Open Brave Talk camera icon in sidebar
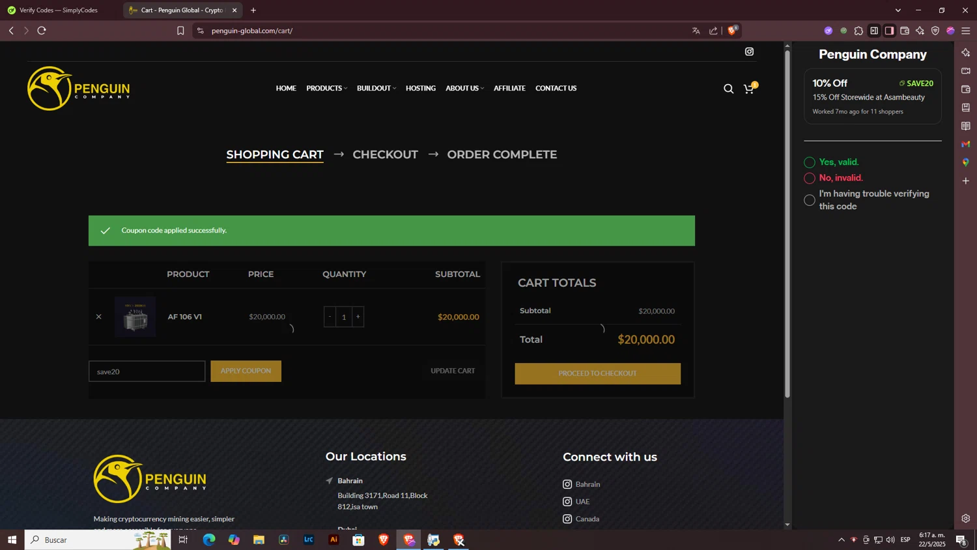The width and height of the screenshot is (977, 550). pos(966,71)
